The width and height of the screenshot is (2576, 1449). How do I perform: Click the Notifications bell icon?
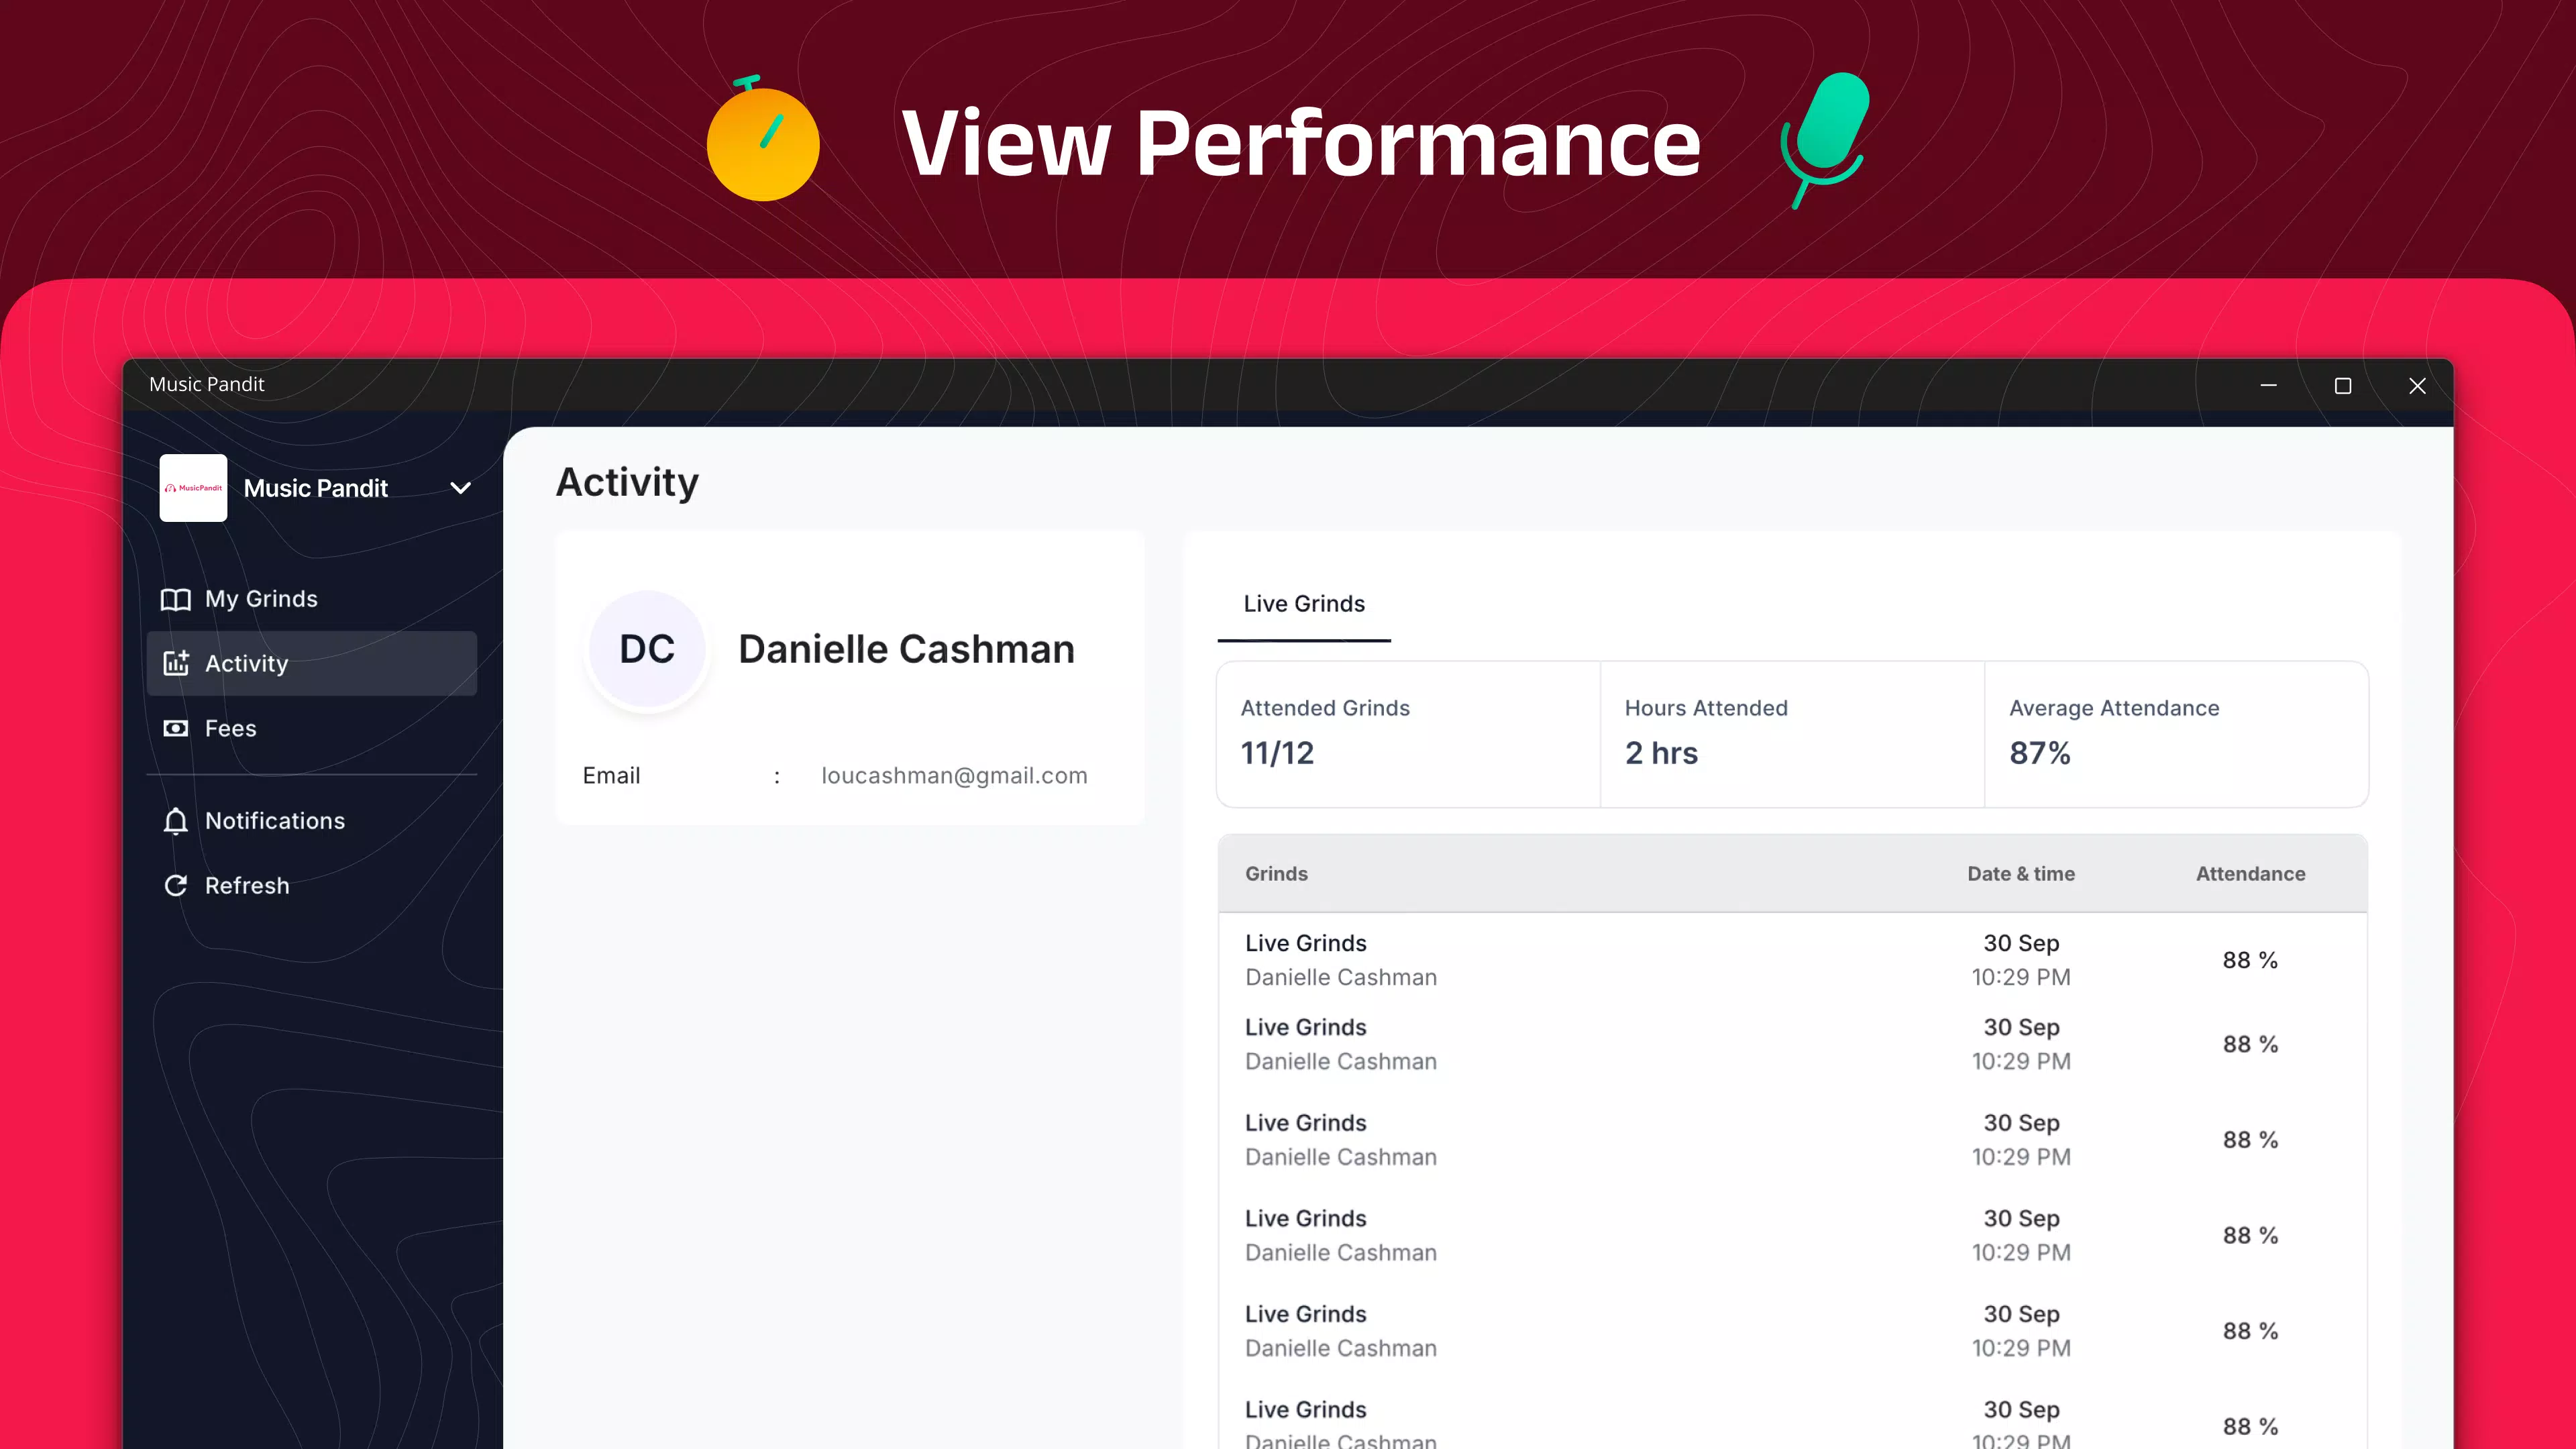tap(176, 821)
